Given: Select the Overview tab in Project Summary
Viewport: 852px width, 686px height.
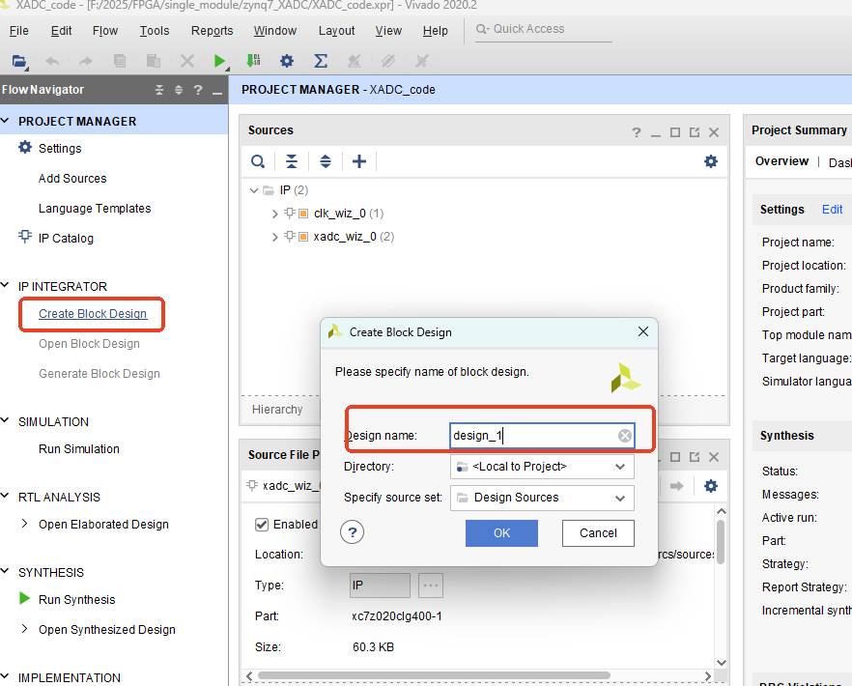Looking at the screenshot, I should click(781, 161).
